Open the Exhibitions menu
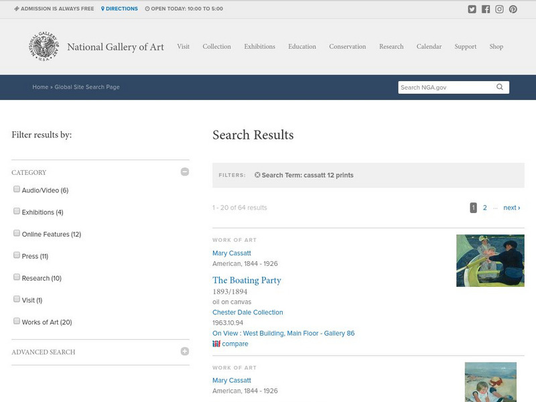 (x=259, y=46)
